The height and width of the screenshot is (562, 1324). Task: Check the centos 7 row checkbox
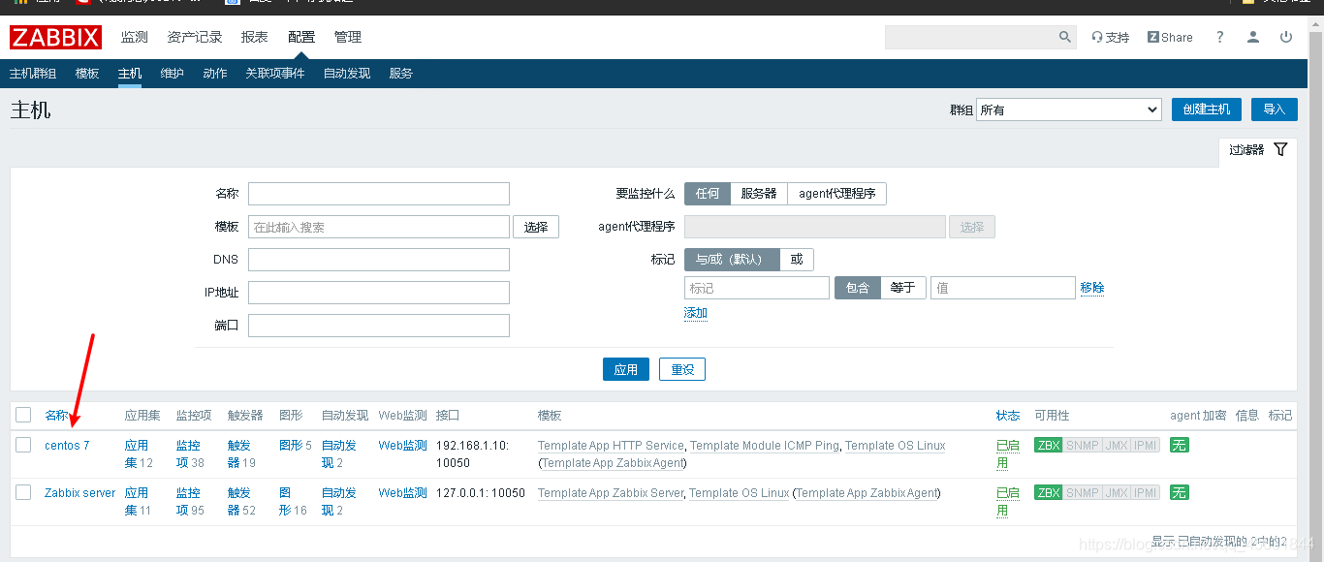click(23, 445)
